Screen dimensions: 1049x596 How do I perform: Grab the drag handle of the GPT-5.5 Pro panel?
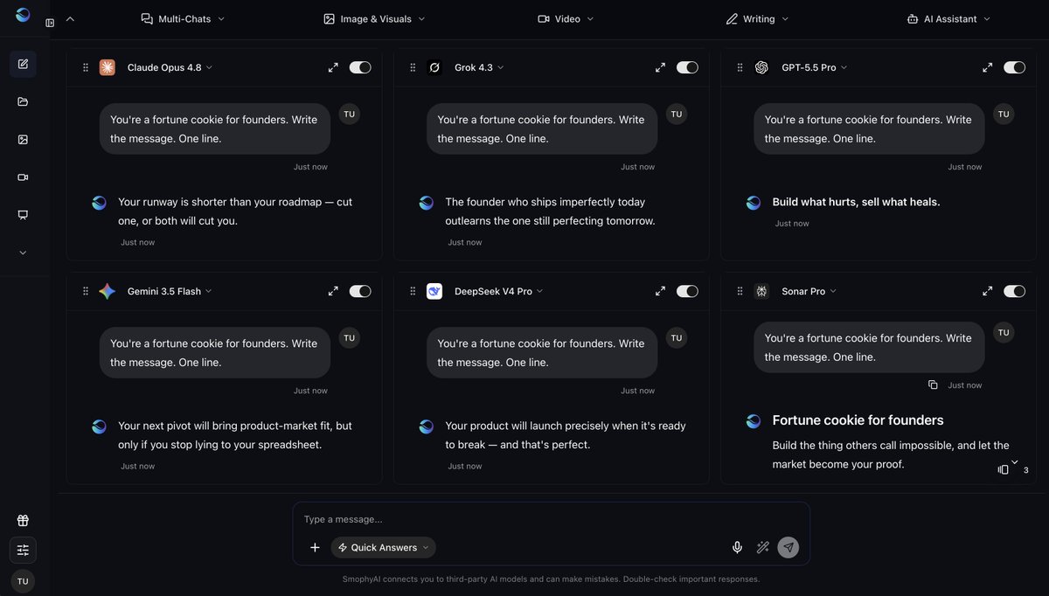click(740, 67)
